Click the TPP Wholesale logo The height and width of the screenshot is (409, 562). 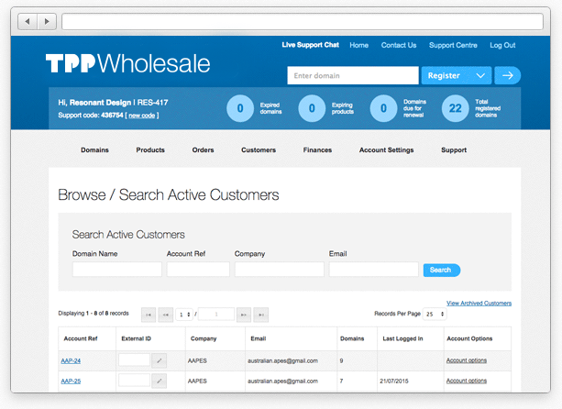click(127, 63)
